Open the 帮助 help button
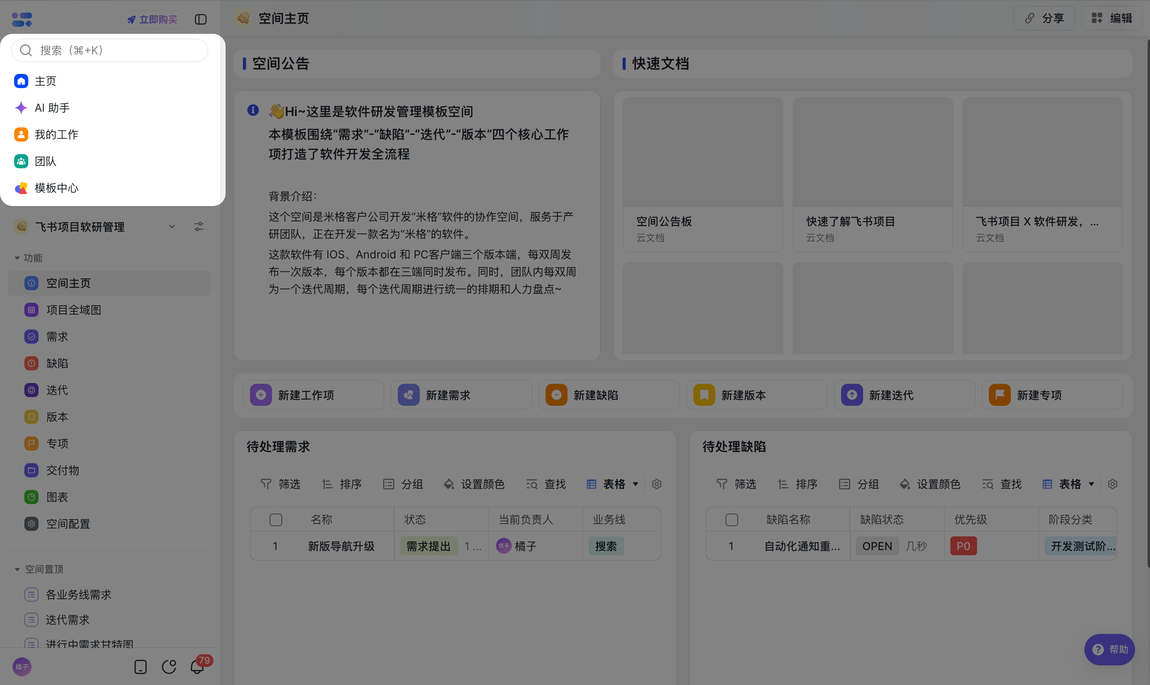 (x=1110, y=650)
